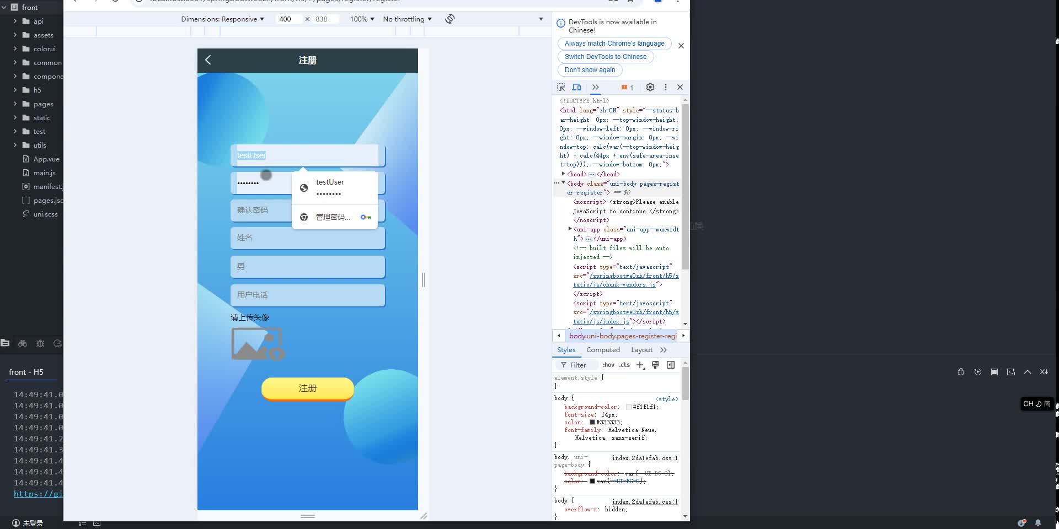
Task: Open the No throttling dropdown
Action: tap(408, 19)
